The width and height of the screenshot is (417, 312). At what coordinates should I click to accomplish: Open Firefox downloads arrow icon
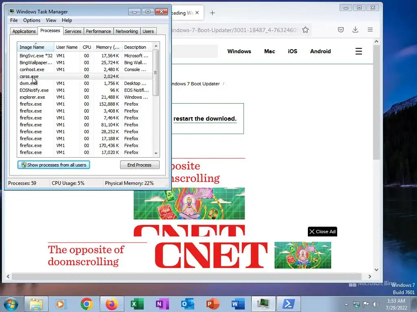[x=355, y=30]
